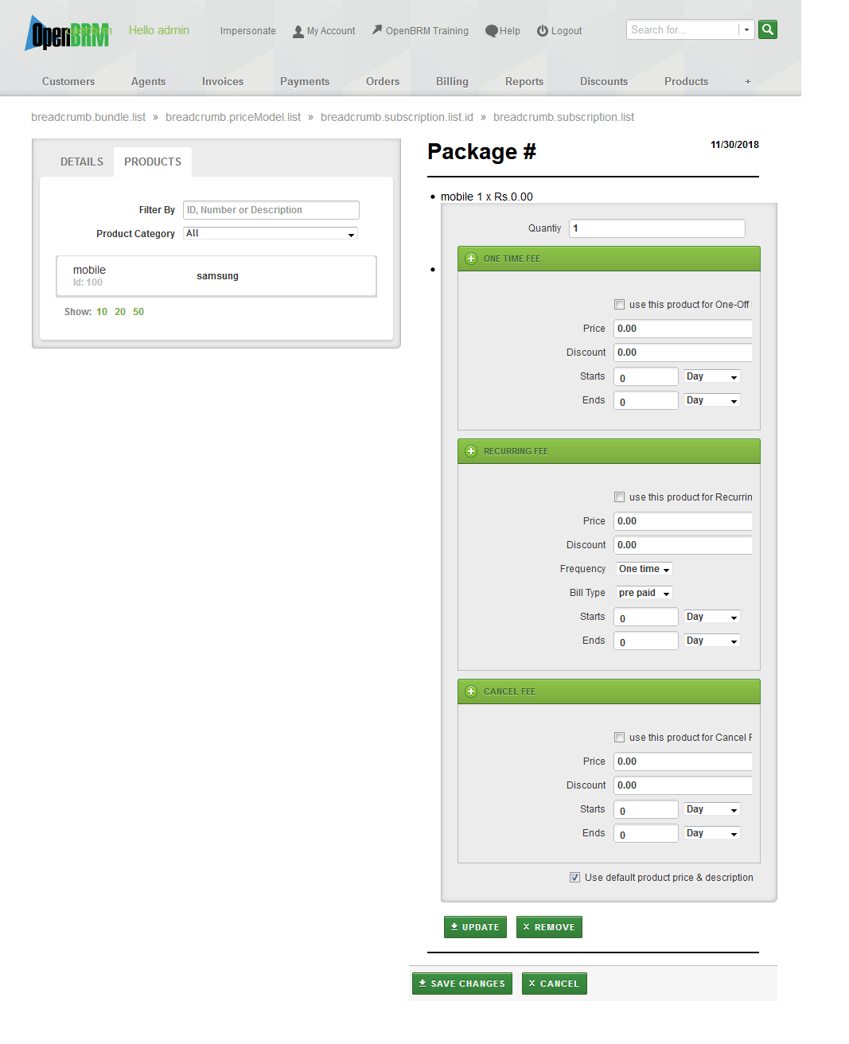Open the Billing menu

point(452,81)
